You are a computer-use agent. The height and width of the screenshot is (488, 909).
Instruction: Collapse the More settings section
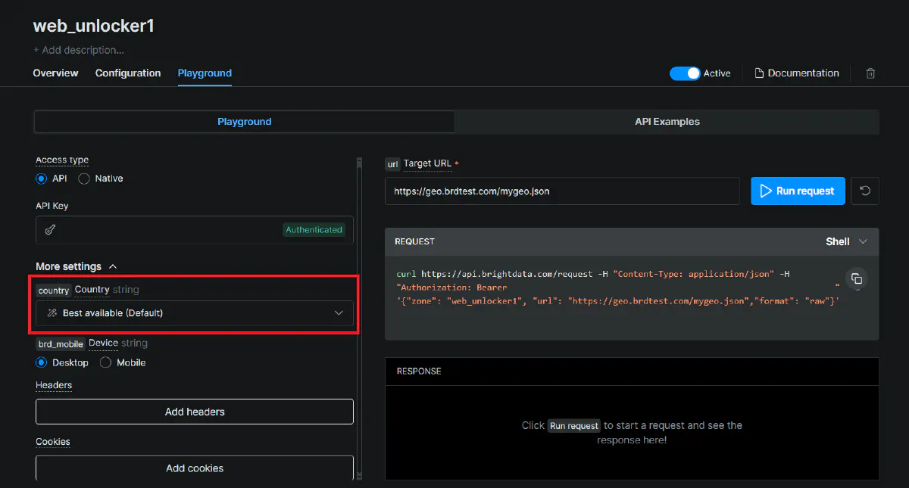[112, 266]
